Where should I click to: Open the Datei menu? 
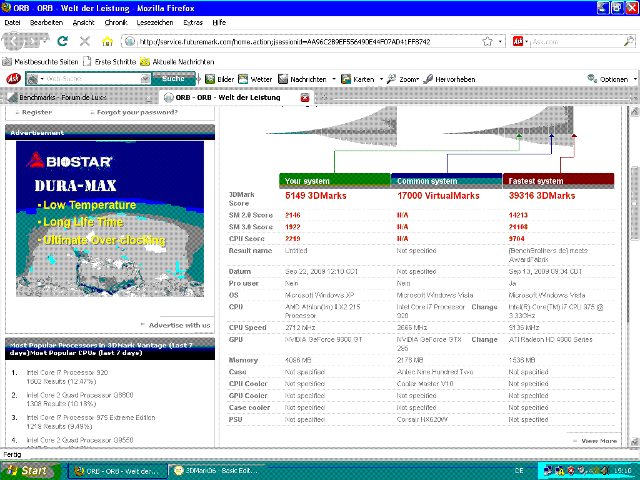[x=12, y=22]
